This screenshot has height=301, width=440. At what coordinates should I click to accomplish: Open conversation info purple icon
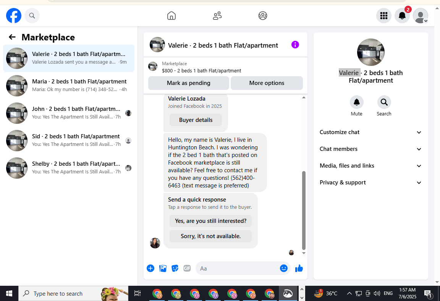(x=295, y=45)
